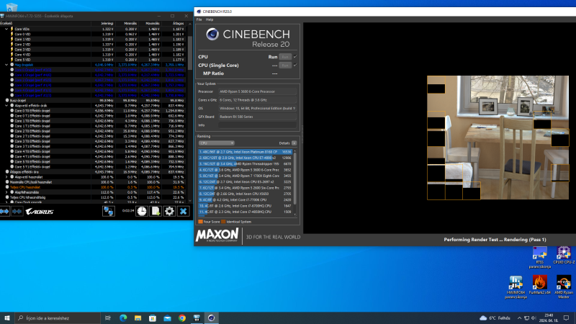Show hidden system tray icons chevron

[519, 318]
